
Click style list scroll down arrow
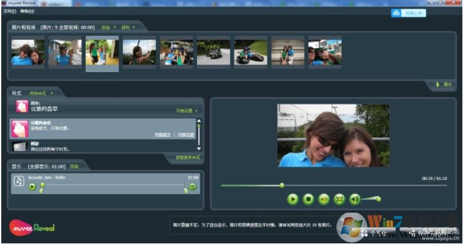tap(199, 149)
